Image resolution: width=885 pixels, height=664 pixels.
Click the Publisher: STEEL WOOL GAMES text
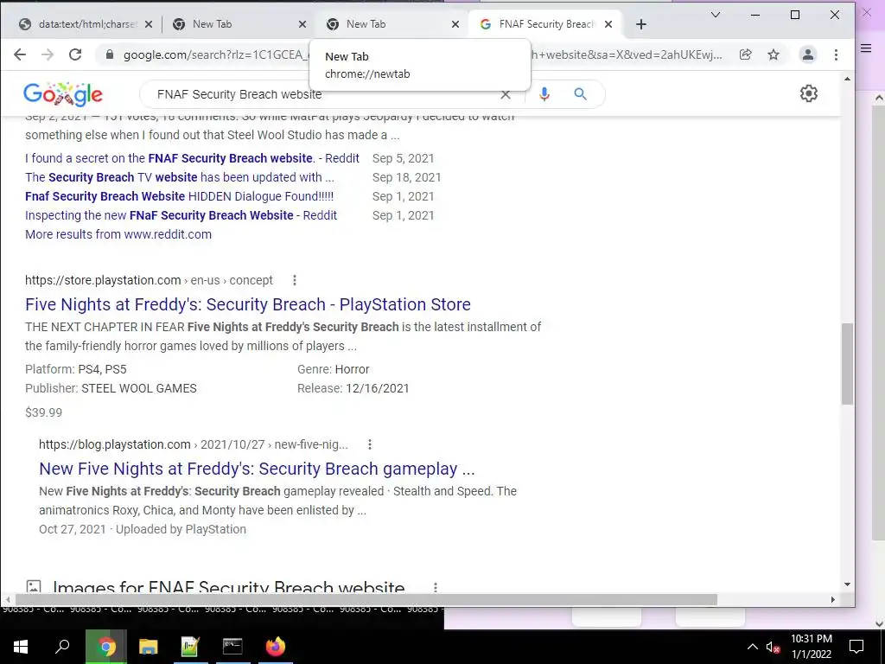click(x=111, y=388)
